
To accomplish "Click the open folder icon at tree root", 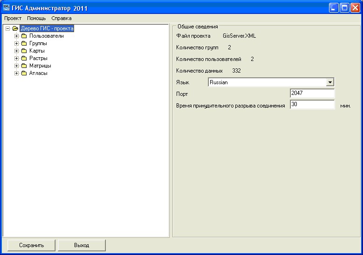I will coord(15,28).
